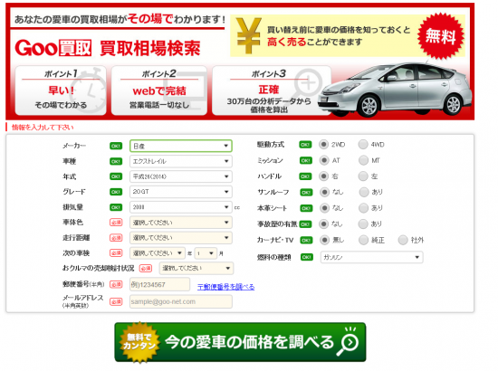Select カーナビ・TV 純正 option

[363, 240]
